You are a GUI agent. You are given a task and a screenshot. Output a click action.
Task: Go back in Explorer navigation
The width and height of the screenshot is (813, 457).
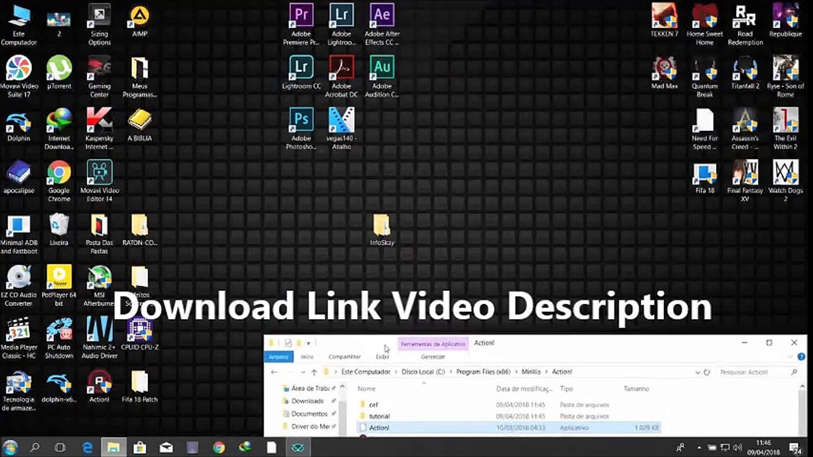(274, 373)
